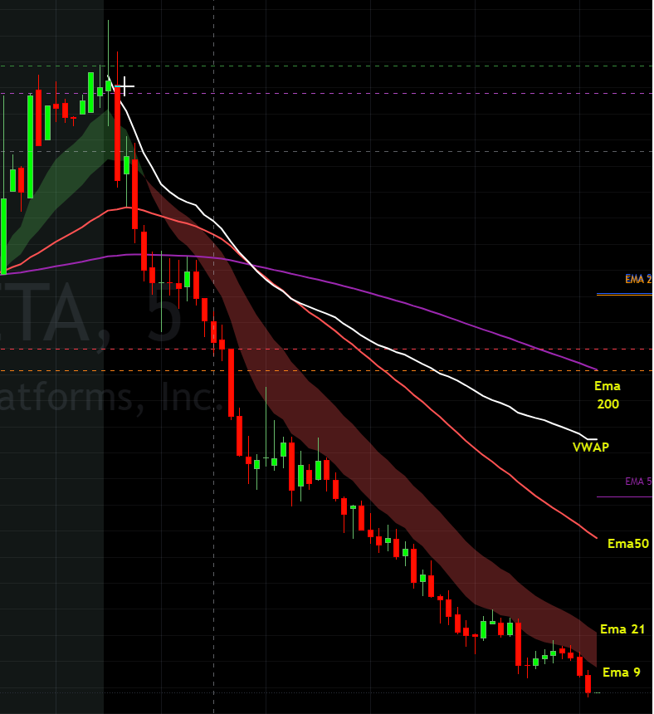Click the purple "EMA 5" price label
Screen dimensions: 654x714
[638, 482]
